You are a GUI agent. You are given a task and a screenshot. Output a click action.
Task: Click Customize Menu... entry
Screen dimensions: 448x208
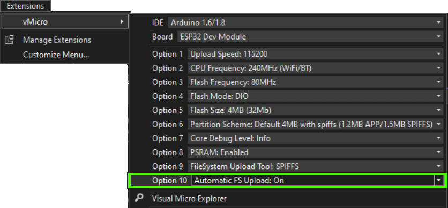56,55
